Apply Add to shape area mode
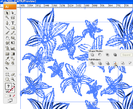 click(x=92, y=55)
